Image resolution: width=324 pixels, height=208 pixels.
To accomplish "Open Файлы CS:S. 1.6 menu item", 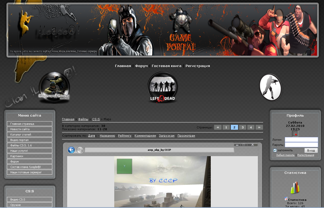I will click(30, 145).
